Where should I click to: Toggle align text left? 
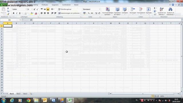tap(42, 13)
